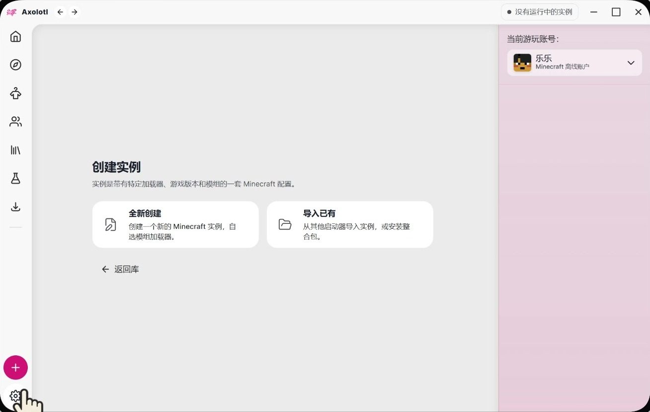Open the Skins shirt icon
The image size is (650, 412).
coord(15,93)
